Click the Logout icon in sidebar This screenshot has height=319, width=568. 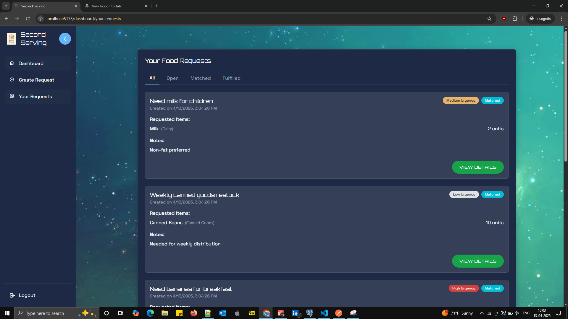tap(12, 295)
